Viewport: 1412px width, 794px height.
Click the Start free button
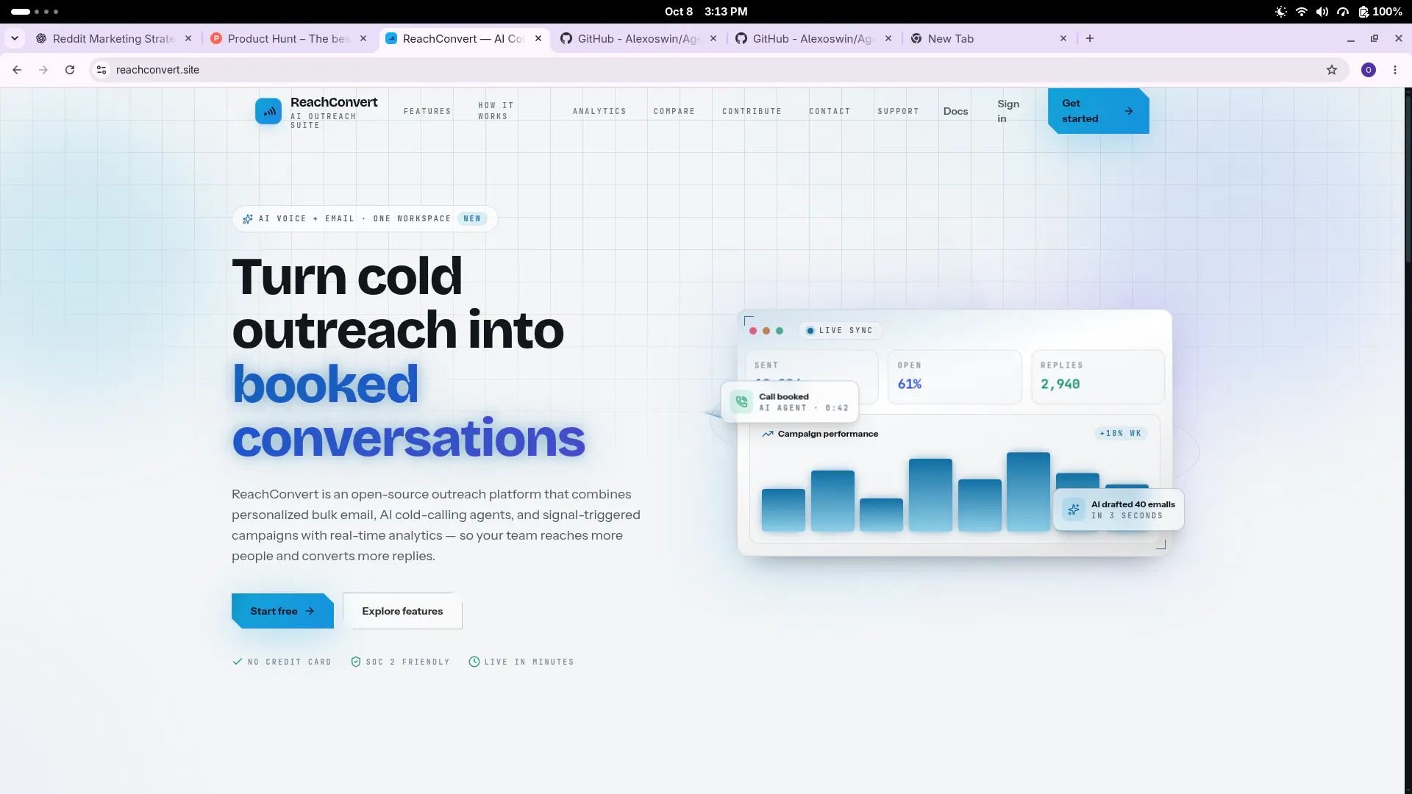282,611
